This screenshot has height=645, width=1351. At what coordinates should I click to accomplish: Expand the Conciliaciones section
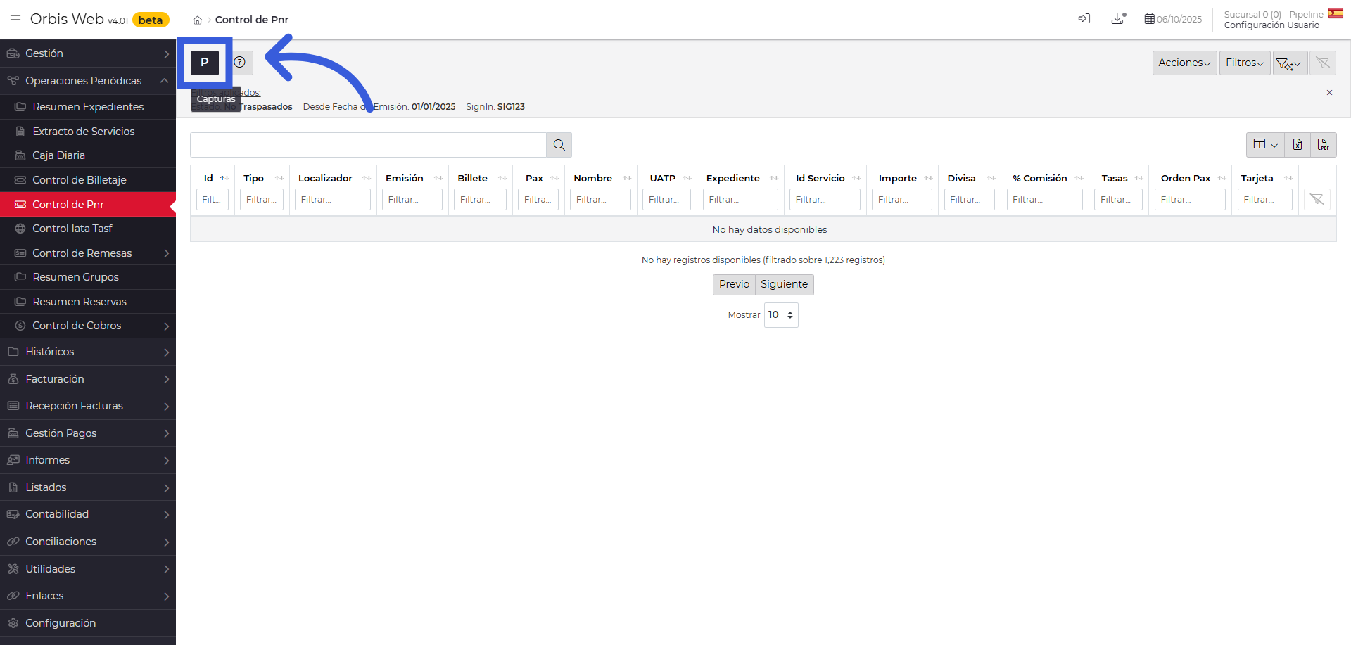[x=88, y=542]
